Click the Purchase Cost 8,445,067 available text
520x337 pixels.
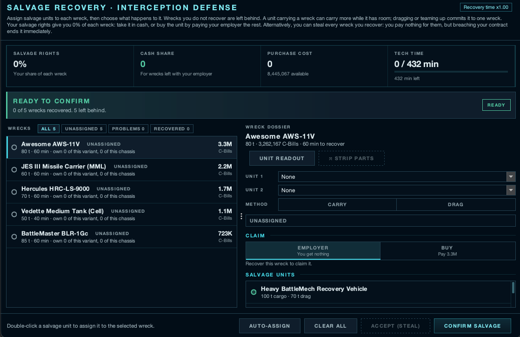coord(288,74)
